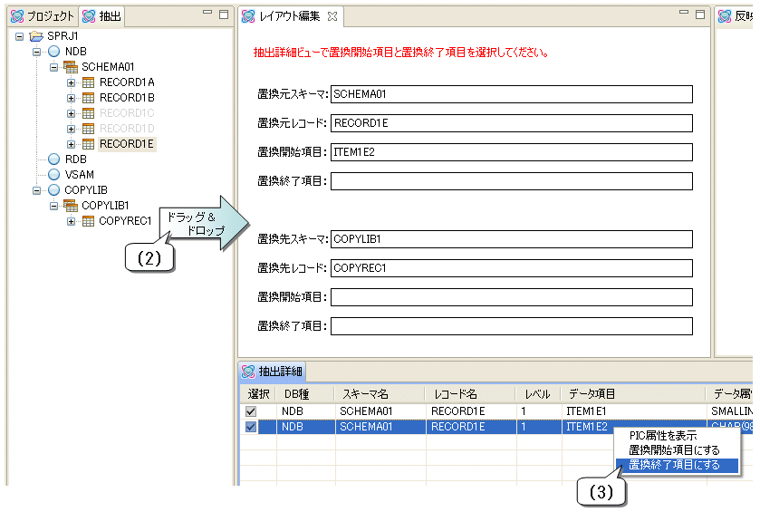This screenshot has width=760, height=512.
Task: Select 置換終了項目にする from context menu
Action: [x=674, y=465]
